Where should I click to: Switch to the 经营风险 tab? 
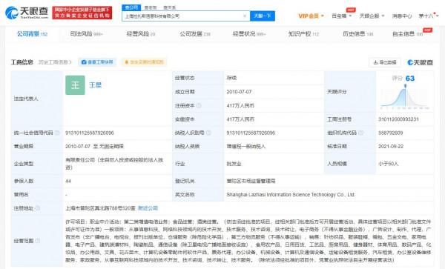(141, 34)
